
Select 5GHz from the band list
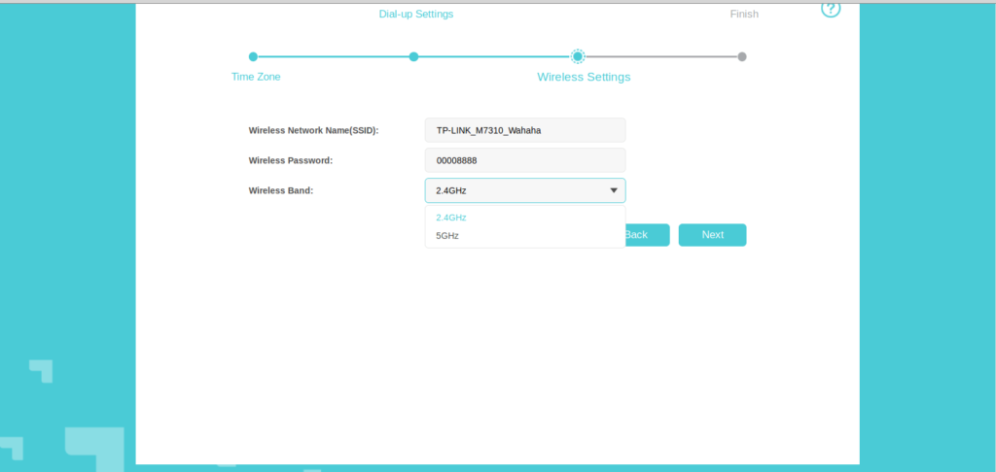447,236
